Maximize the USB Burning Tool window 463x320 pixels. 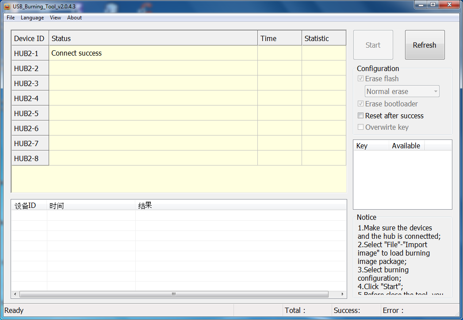click(x=432, y=5)
